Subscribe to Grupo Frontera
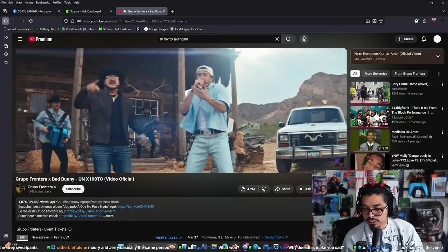448x252 pixels. tap(73, 189)
